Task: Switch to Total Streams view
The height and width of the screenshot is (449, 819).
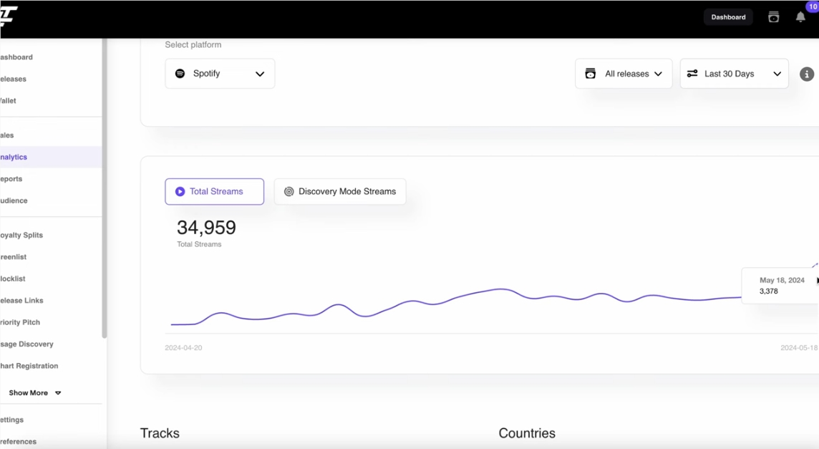Action: (x=215, y=192)
